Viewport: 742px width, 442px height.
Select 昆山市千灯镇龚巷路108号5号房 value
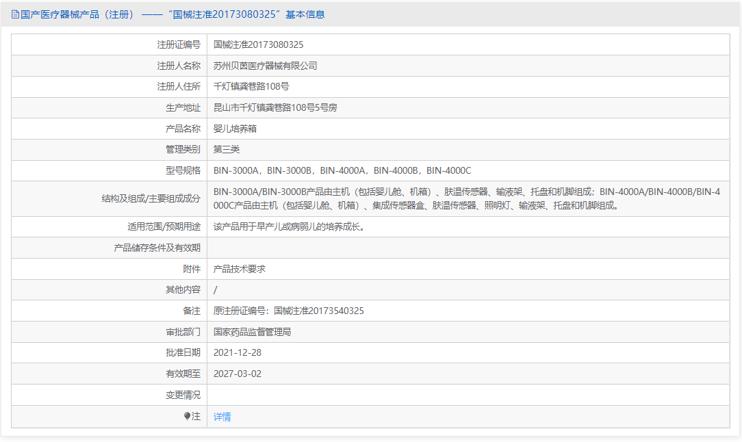click(275, 107)
